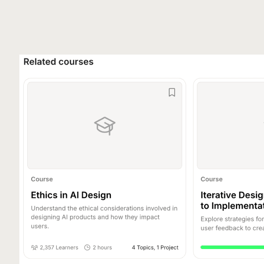Bookmark the Ethics in AI Design course
The width and height of the screenshot is (264, 264).
tap(172, 92)
